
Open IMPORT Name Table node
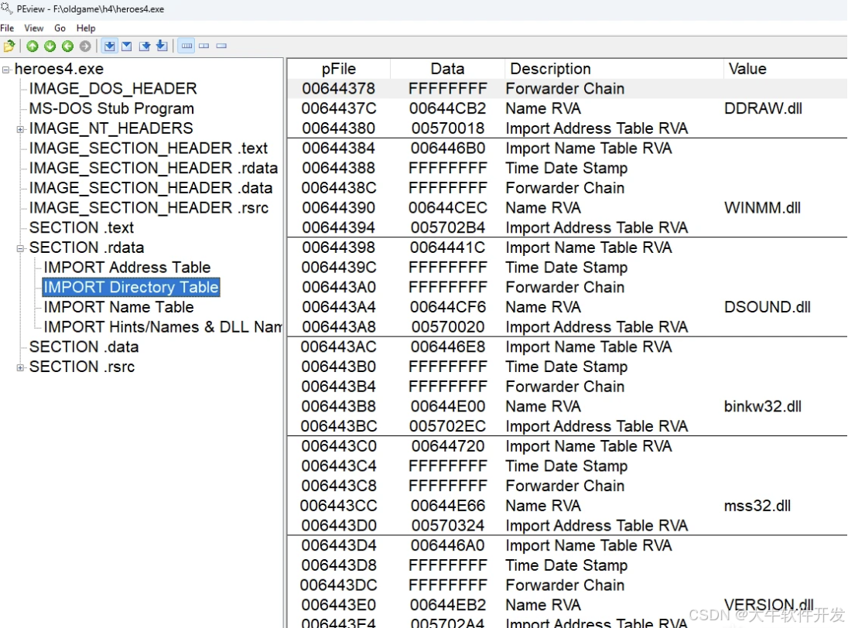pos(118,307)
